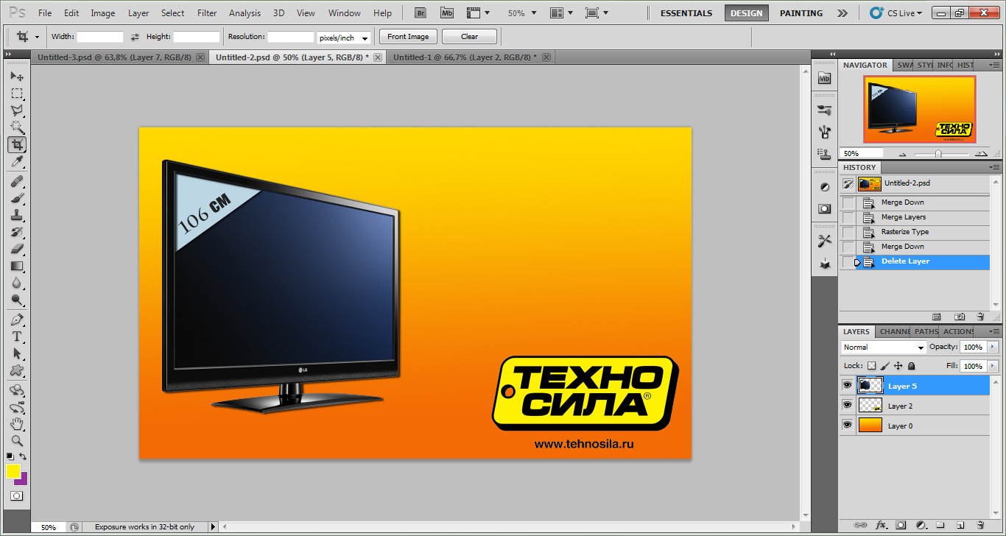
Task: Toggle lock all
Action: 911,365
